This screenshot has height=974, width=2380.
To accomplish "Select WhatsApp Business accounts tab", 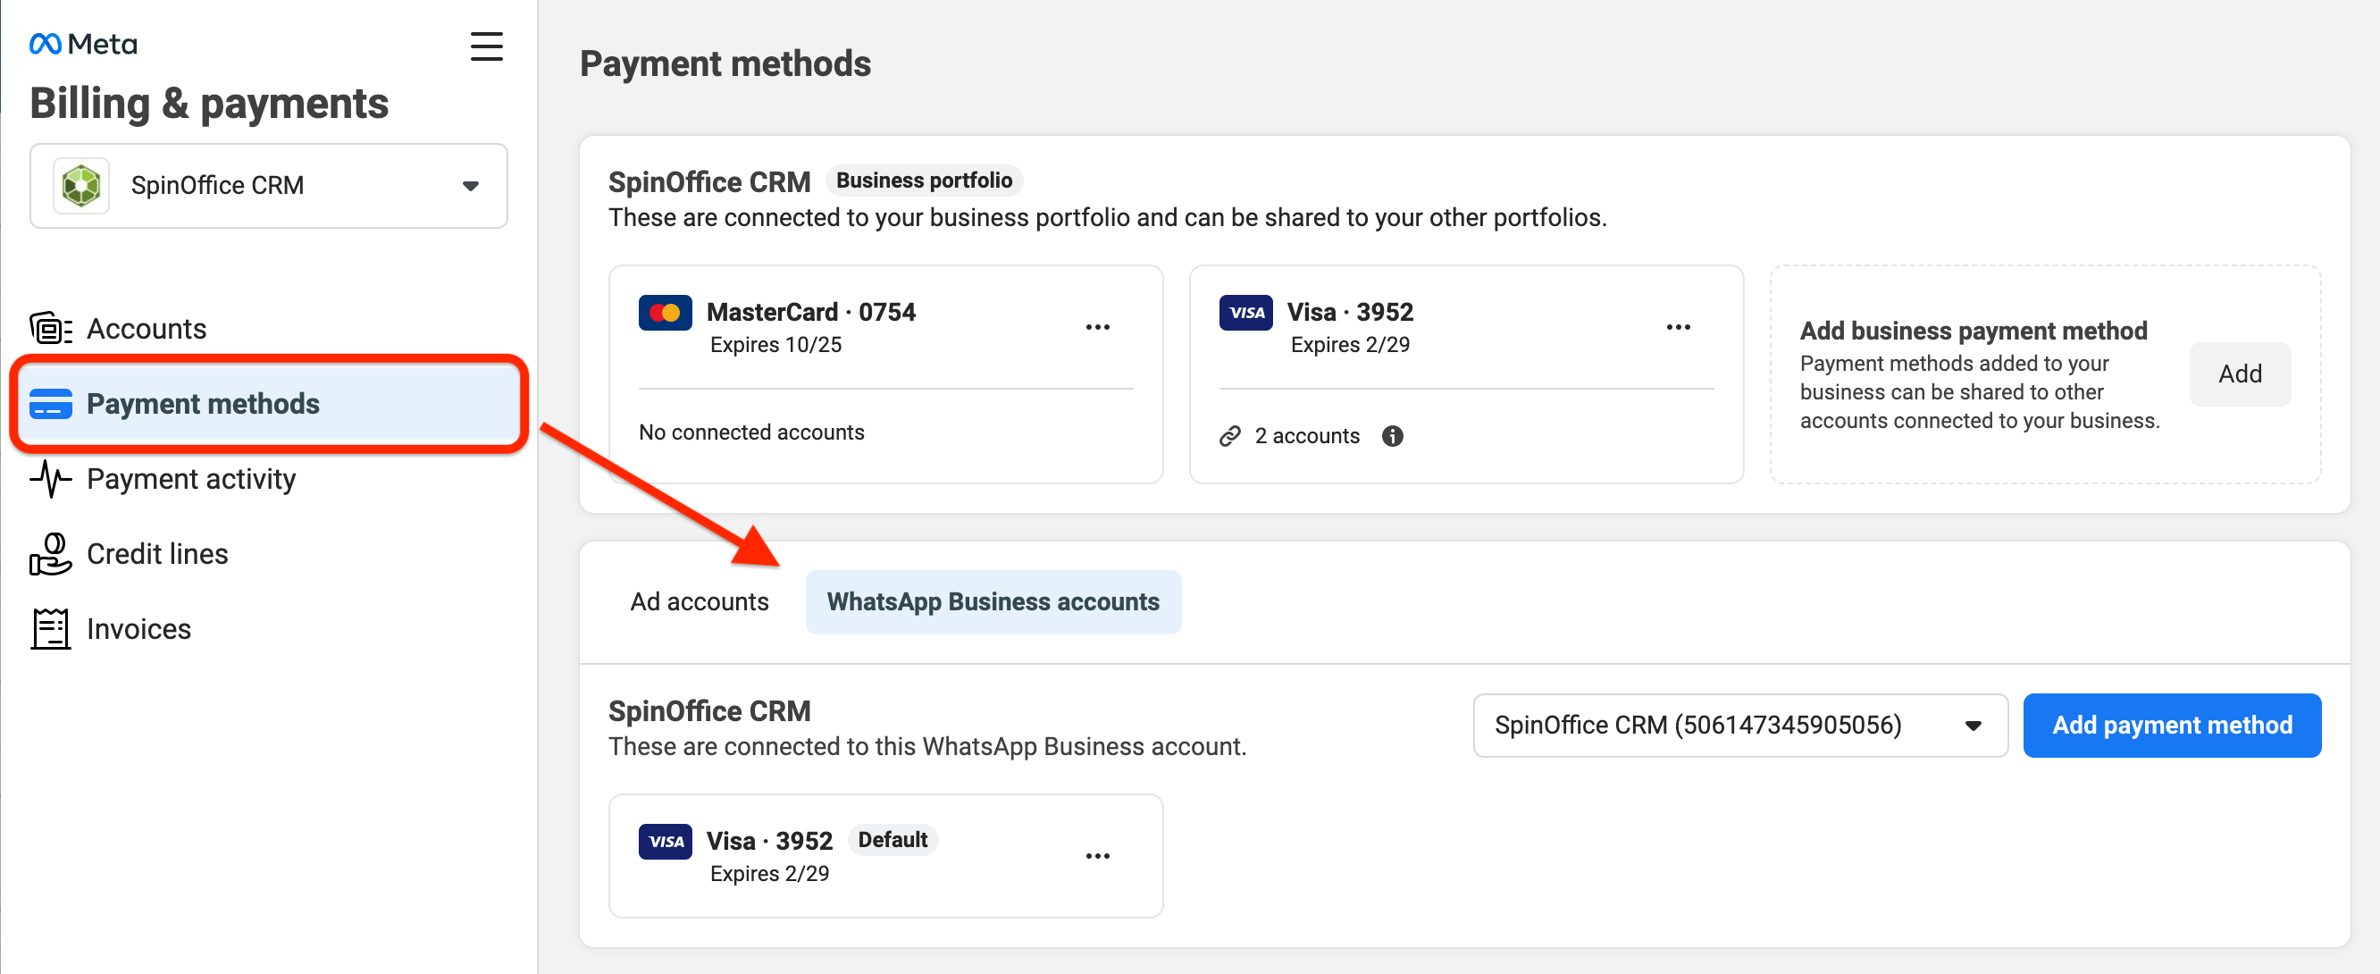I will [x=993, y=601].
